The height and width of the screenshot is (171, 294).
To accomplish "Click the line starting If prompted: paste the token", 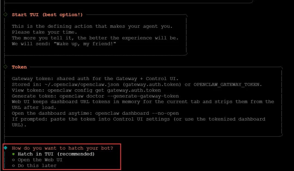I will tap(139, 119).
